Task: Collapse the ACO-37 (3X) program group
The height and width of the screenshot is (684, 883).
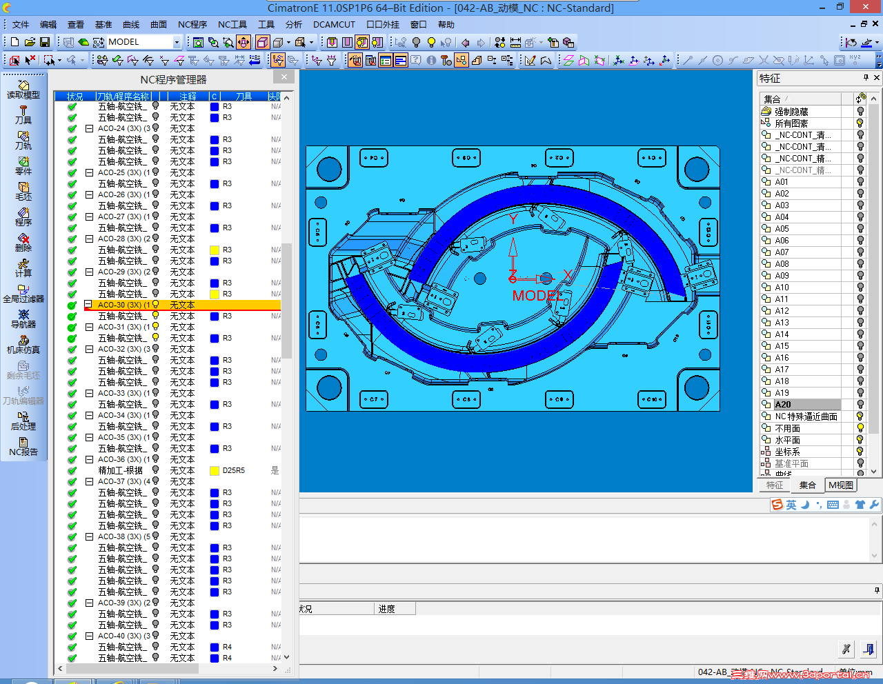Action: point(89,481)
